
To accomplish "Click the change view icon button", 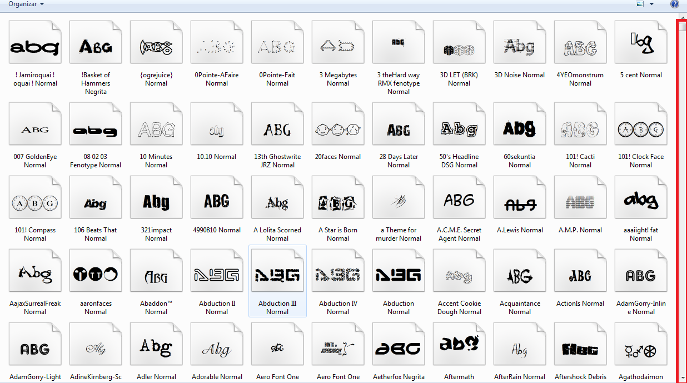I will pyautogui.click(x=640, y=4).
